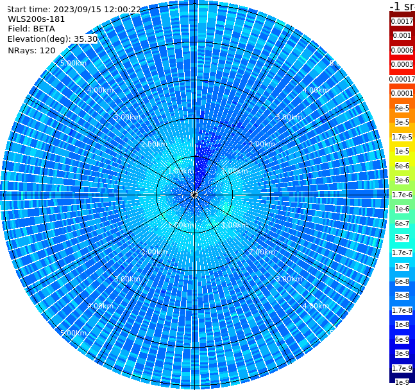Select the lower-right '1.00km' range ring label
The height and width of the screenshot is (390, 415).
click(235, 225)
